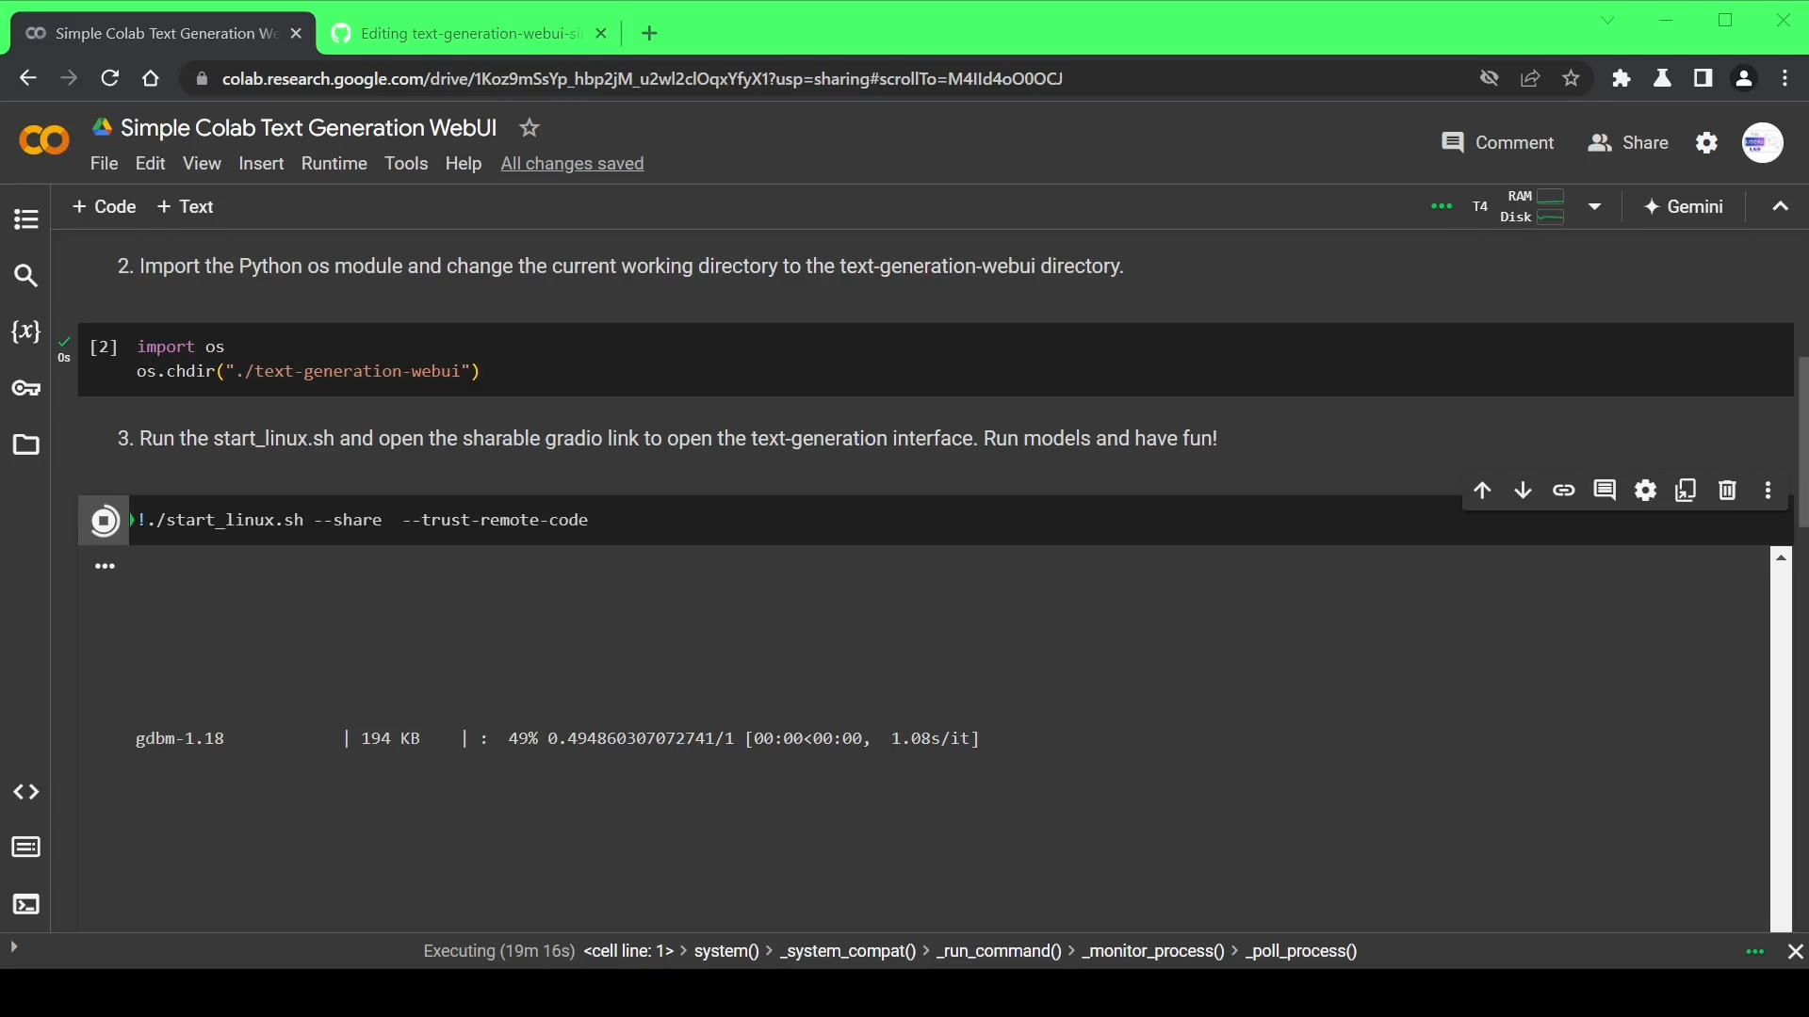Expand the RAM Disk resources dropdown arrow
Screen dimensions: 1809x1017
click(1594, 207)
